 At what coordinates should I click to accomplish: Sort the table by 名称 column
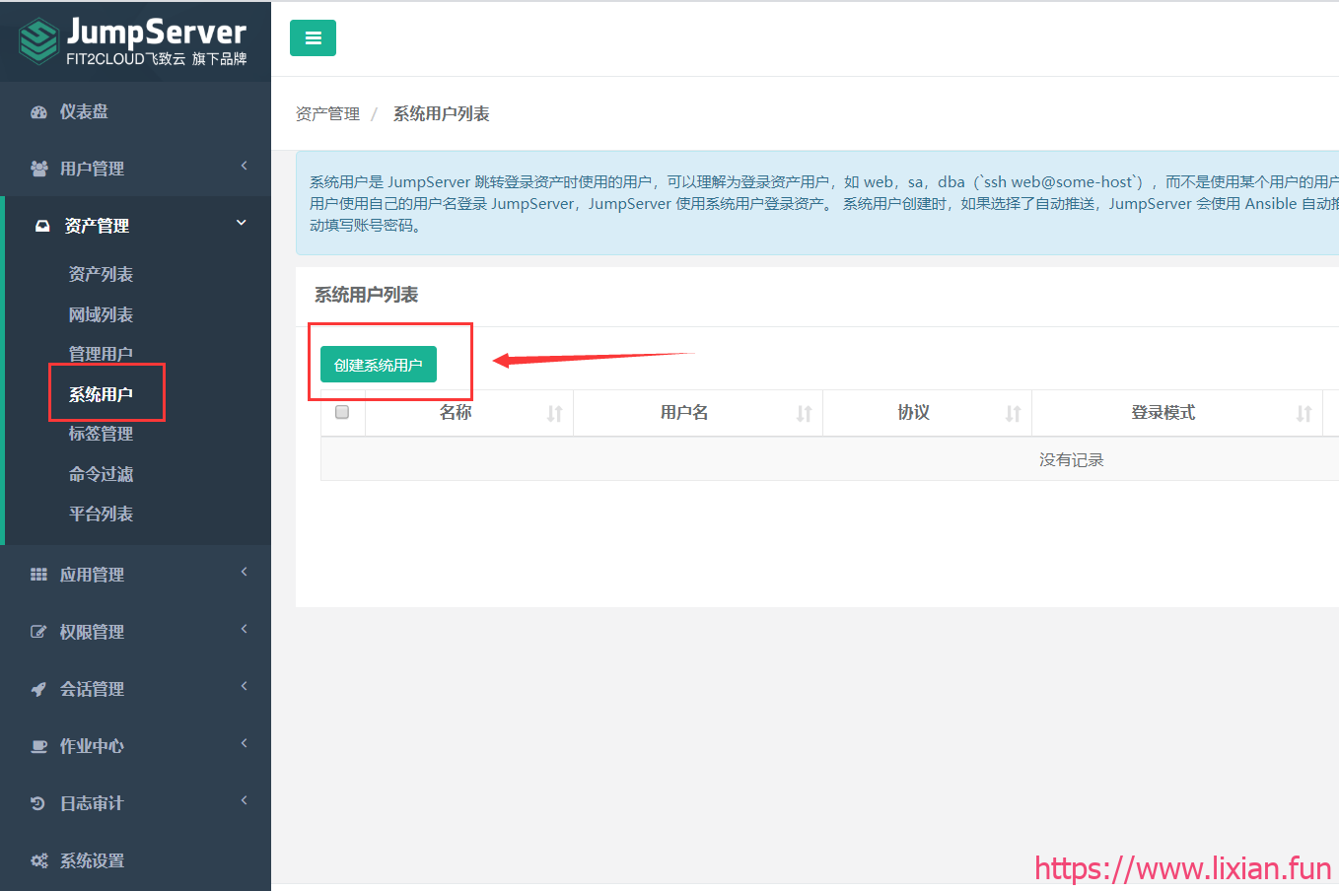pos(456,413)
